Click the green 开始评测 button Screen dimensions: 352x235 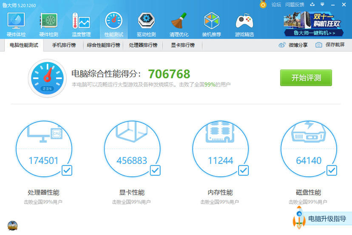pyautogui.click(x=306, y=77)
